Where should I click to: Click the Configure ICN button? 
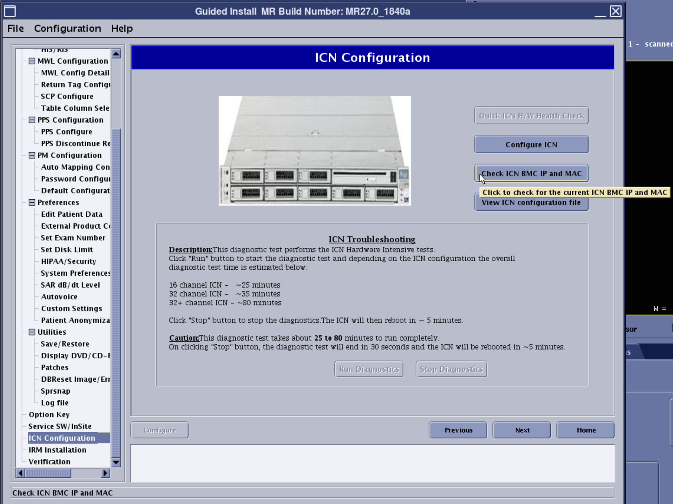[531, 145]
